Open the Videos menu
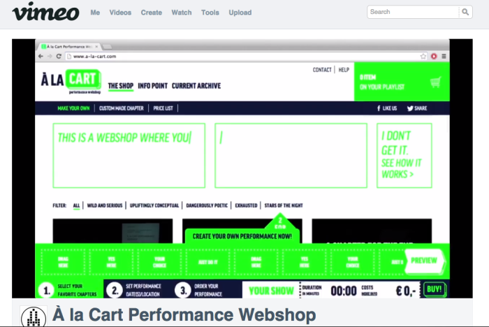The height and width of the screenshot is (327, 489). 120,13
